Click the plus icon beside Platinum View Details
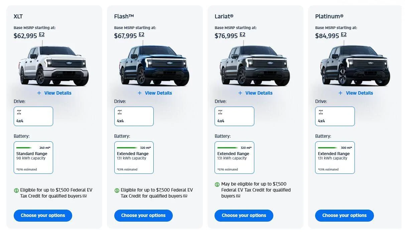Image resolution: width=405 pixels, height=232 pixels. coord(341,93)
